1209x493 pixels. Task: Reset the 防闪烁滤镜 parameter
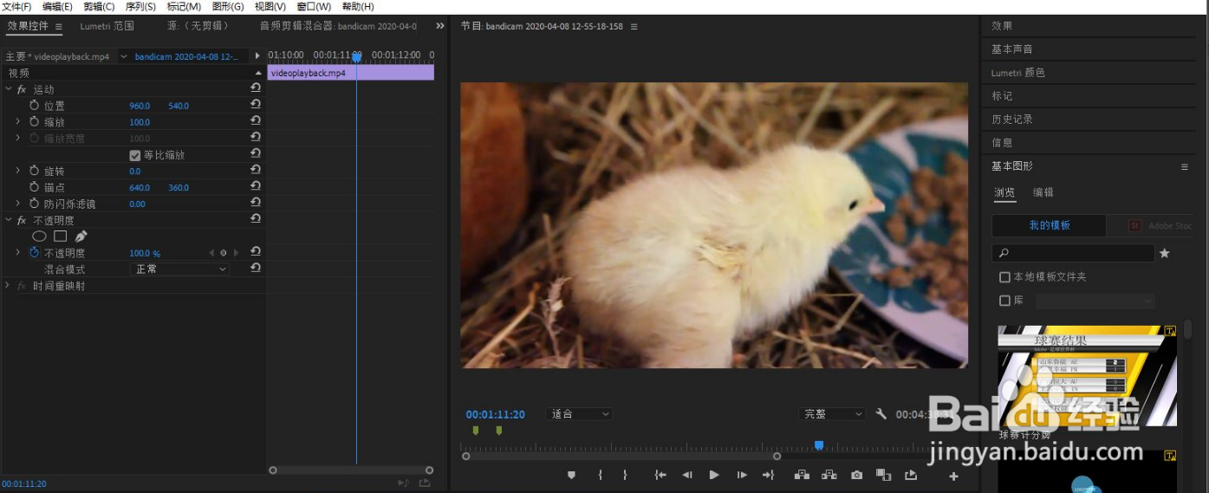(x=256, y=203)
